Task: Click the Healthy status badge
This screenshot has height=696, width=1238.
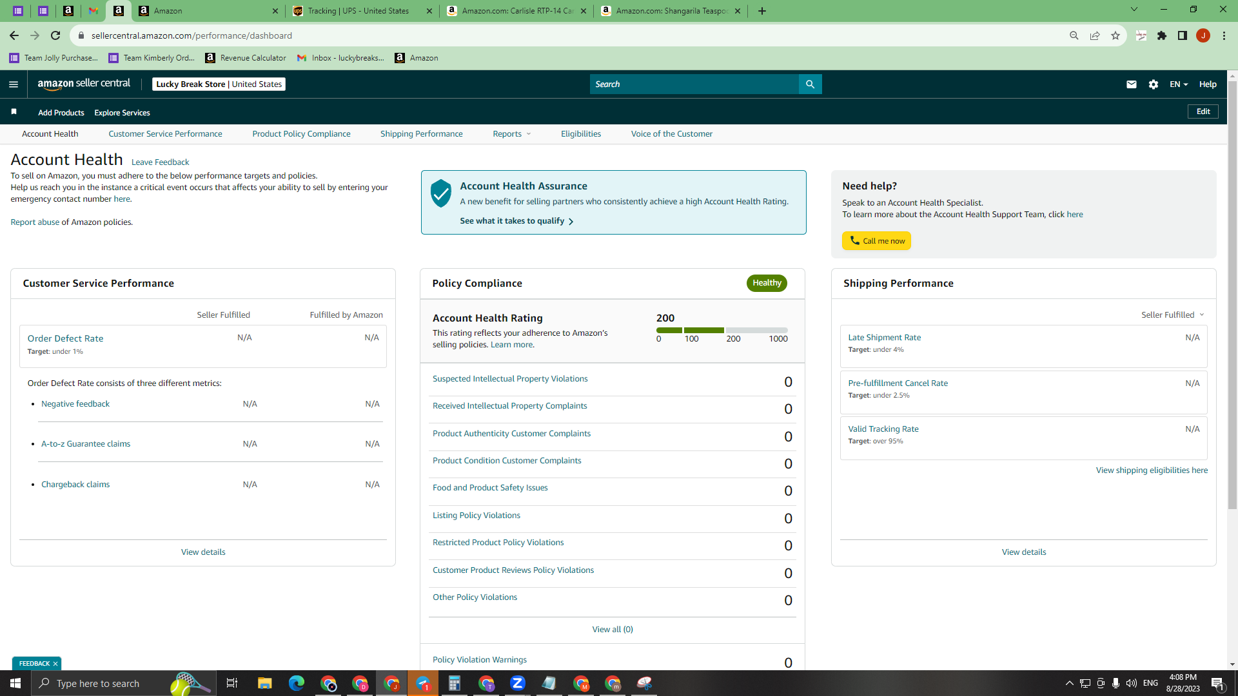Action: 767,283
